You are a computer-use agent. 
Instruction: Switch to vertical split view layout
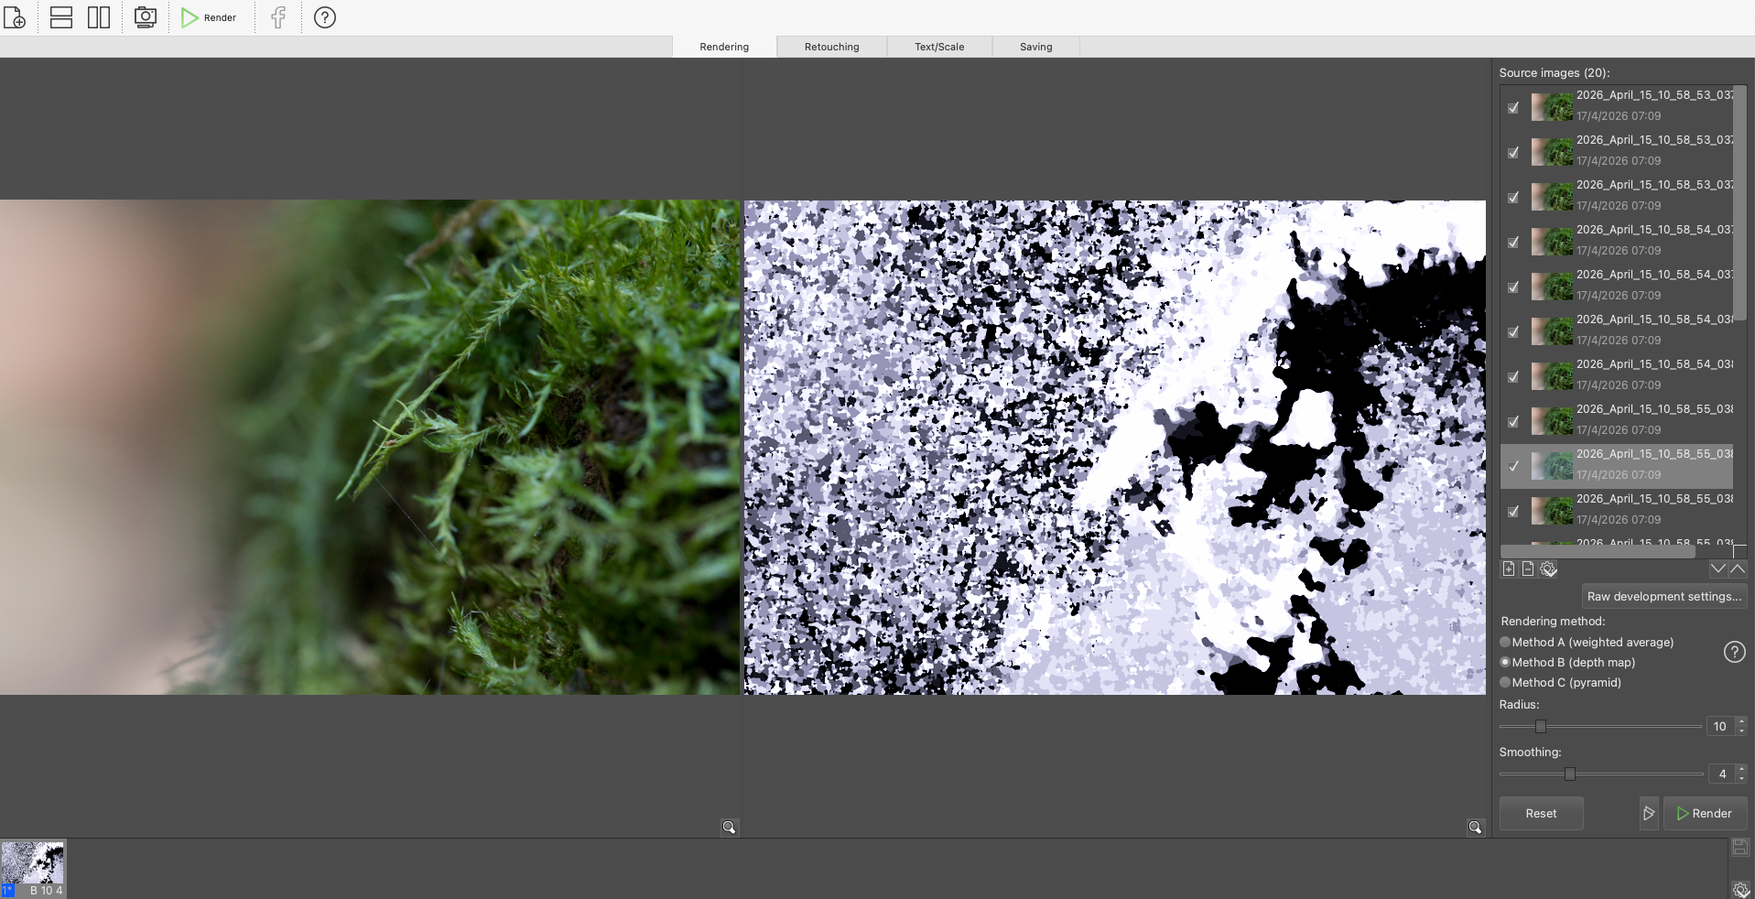tap(99, 17)
